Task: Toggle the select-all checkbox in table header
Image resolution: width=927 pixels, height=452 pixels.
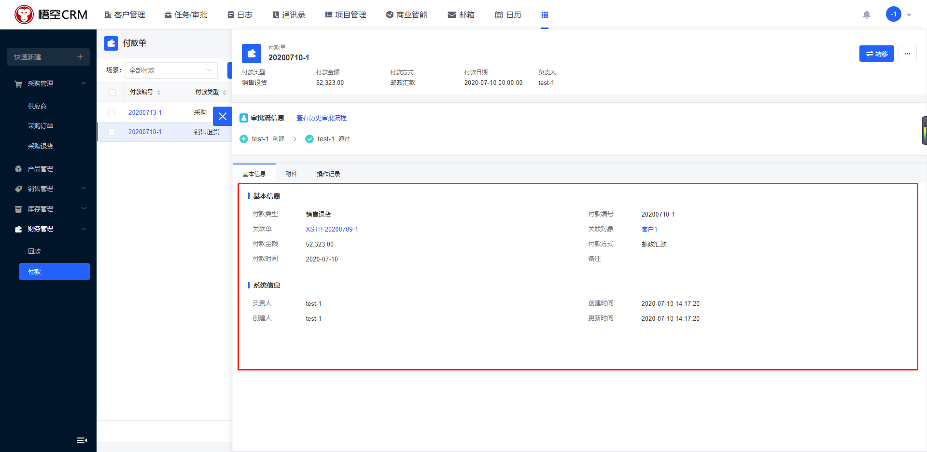Action: pos(112,93)
